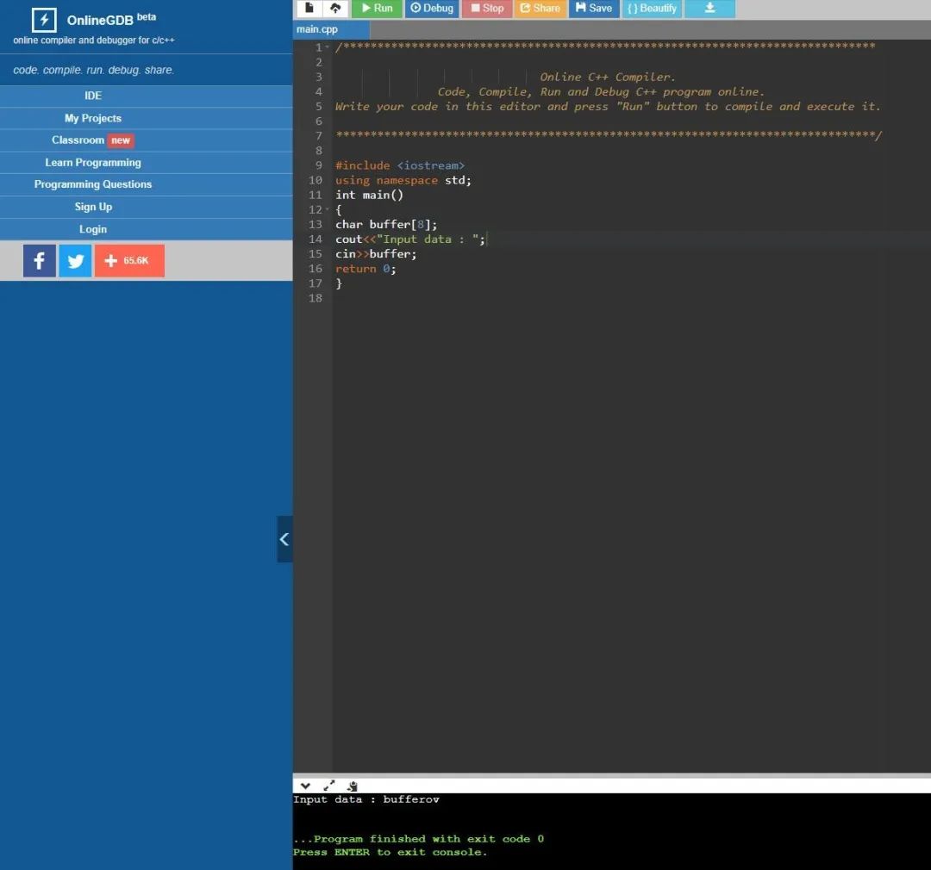
Task: Collapse the sidebar with left chevron
Action: coord(284,539)
